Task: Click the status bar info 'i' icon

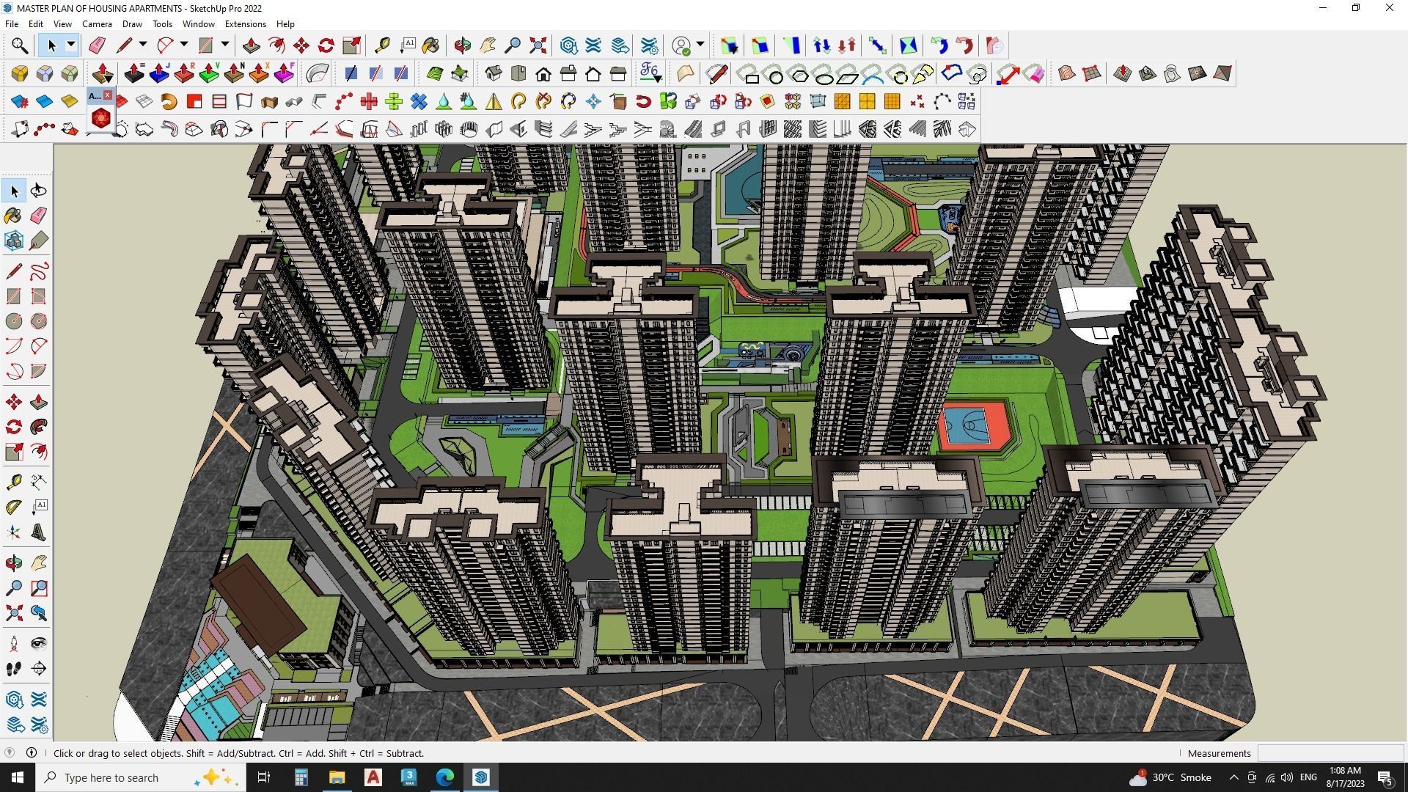Action: pos(32,752)
